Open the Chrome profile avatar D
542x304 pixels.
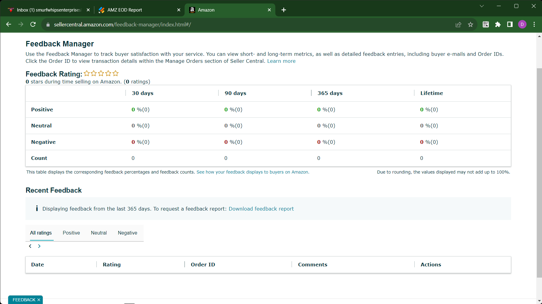pos(522,24)
